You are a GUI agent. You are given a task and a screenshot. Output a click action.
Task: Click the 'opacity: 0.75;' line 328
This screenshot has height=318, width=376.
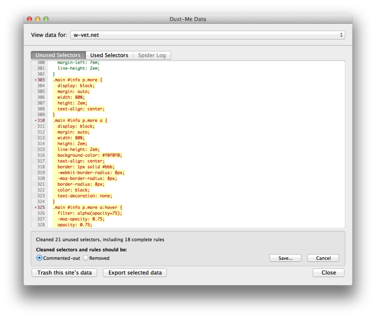[x=75, y=225]
